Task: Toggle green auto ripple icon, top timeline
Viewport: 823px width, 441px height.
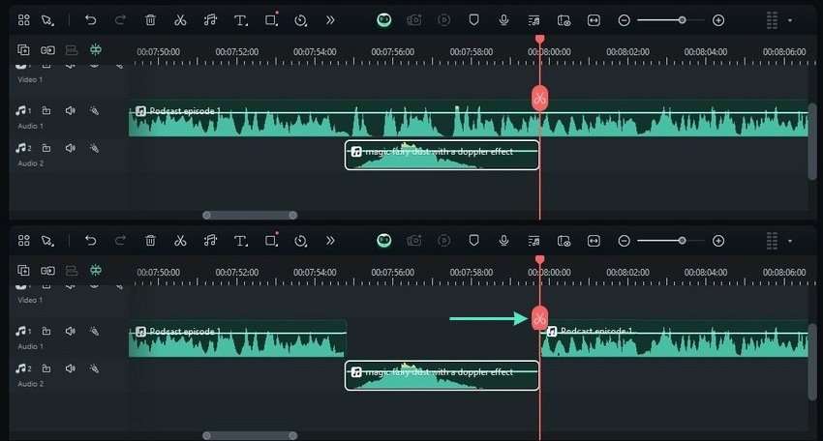Action: click(96, 50)
